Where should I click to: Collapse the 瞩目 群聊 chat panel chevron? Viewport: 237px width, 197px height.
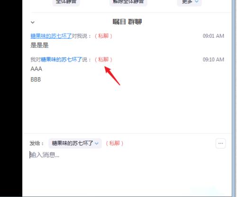click(33, 22)
